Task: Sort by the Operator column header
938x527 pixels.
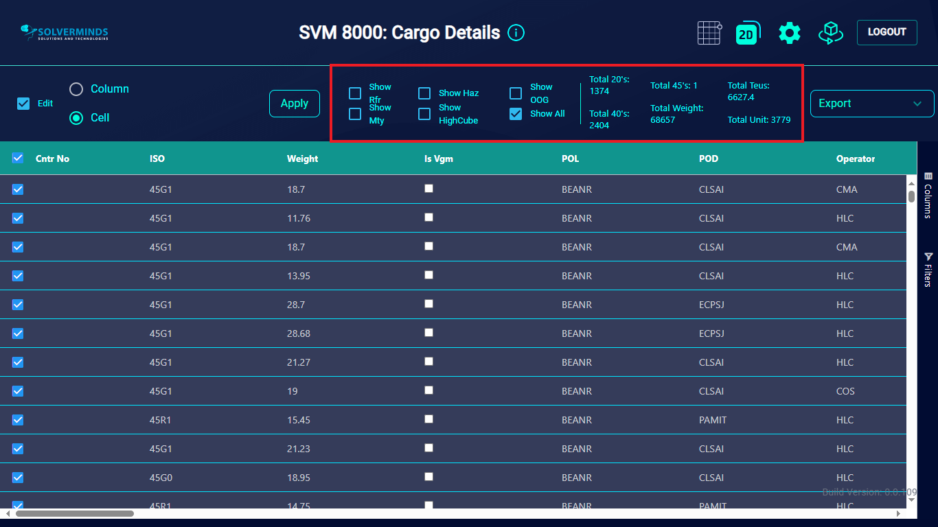Action: (x=856, y=159)
